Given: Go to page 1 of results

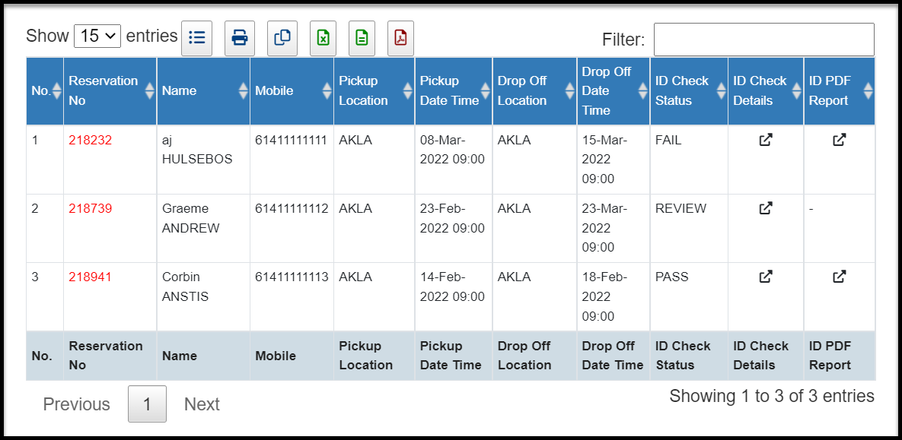Looking at the screenshot, I should pos(147,404).
